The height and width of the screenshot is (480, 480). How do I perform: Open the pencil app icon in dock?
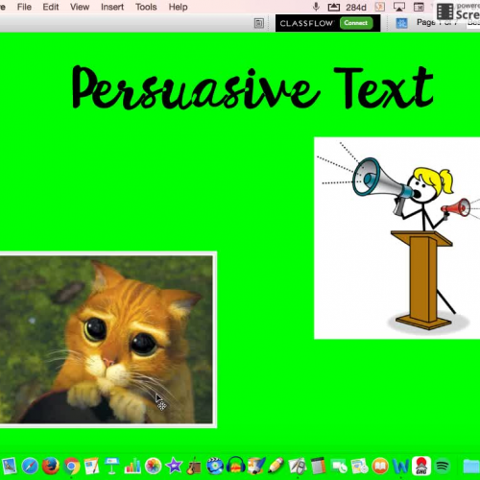point(276,467)
